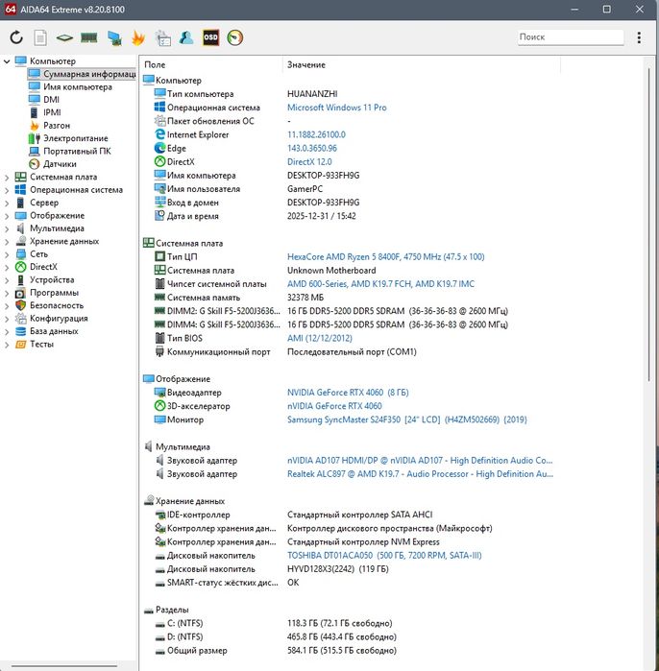Screen dimensions: 659x671
Task: Open the nVIDIA GeForce RTX 4060 3D-акселератор link
Action: [x=334, y=406]
